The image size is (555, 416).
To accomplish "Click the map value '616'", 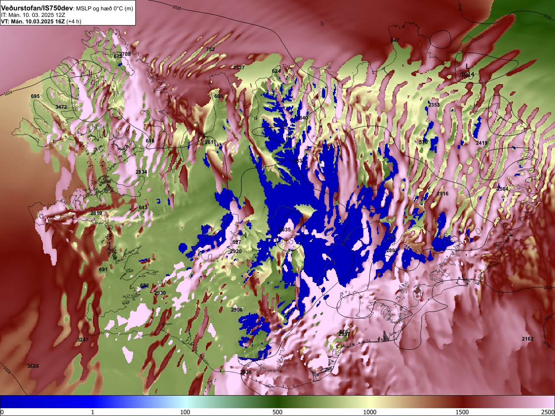I will point(150,141).
